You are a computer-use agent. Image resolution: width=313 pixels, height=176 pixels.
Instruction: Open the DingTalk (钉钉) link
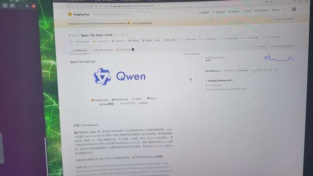coord(128,103)
